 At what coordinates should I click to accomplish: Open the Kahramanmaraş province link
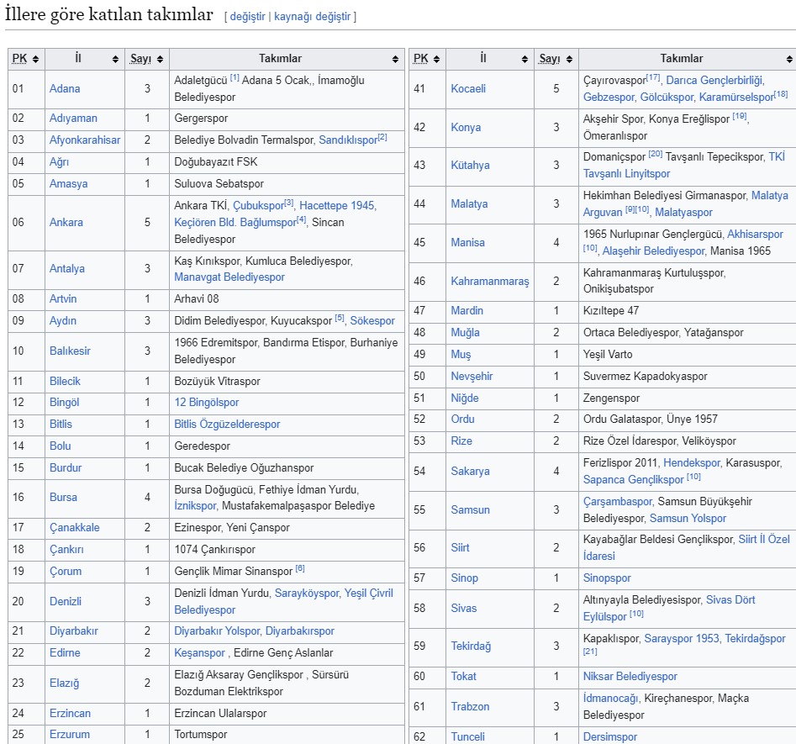[x=490, y=282]
